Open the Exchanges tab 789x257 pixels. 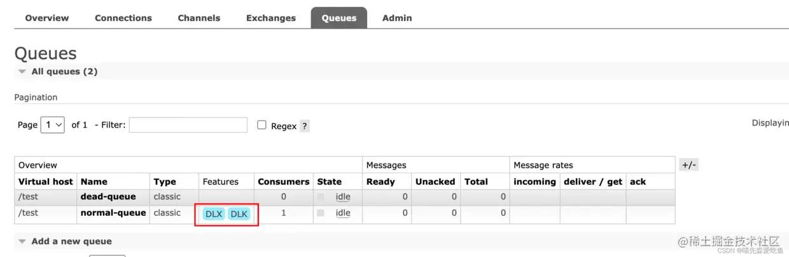tap(271, 18)
